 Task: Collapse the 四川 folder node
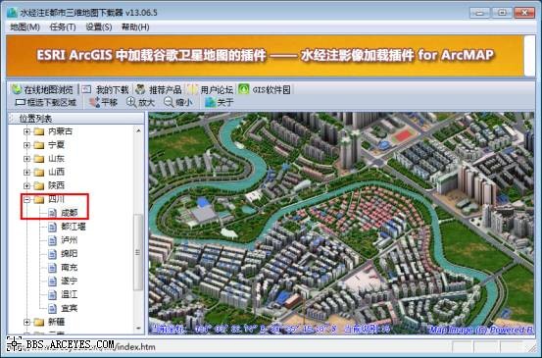tap(27, 199)
